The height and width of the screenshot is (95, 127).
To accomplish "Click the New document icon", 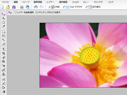I will click(2, 7).
